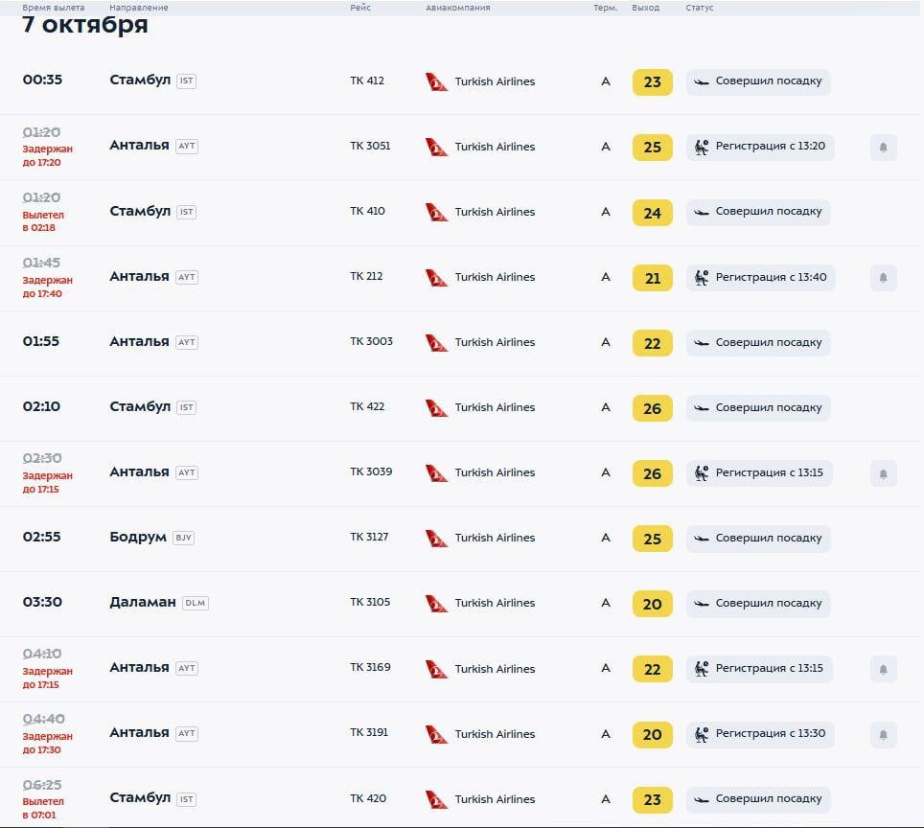Click the Авиакомпания column header
924x828 pixels.
[x=457, y=8]
